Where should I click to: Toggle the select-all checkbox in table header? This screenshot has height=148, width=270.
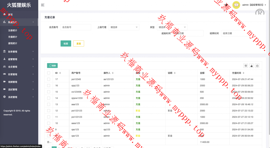tap(49, 73)
